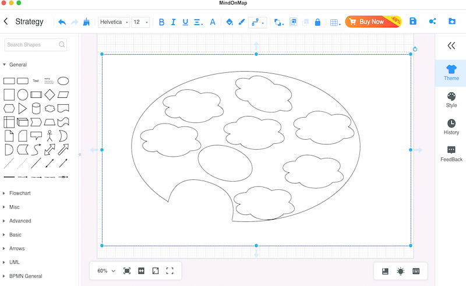Select the diamond shape
Viewport: 466px width, 286px height.
pos(50,95)
